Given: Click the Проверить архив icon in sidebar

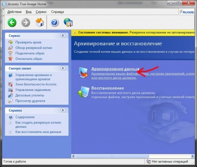Looking at the screenshot, I should (x=11, y=42).
